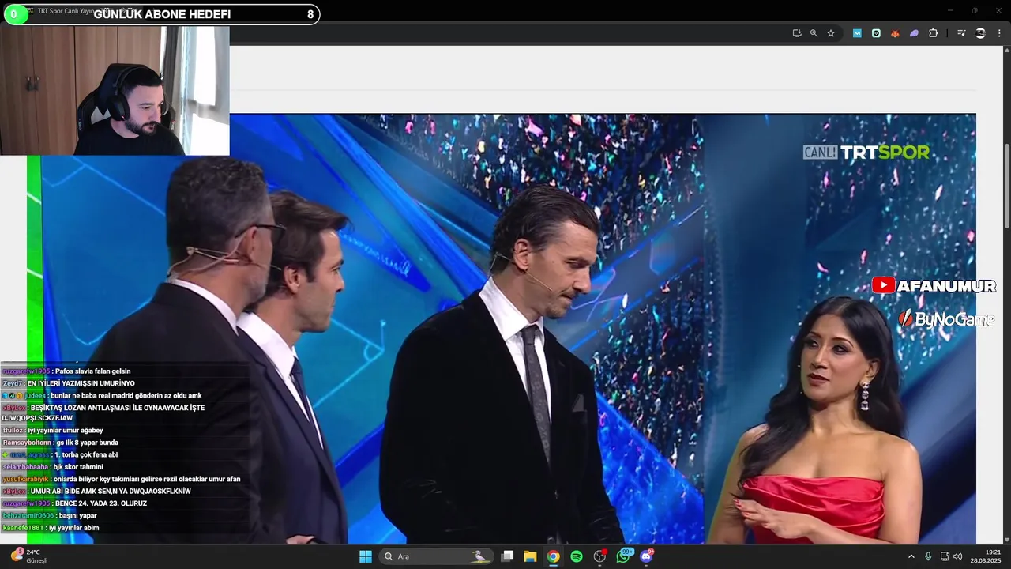Open Discord from the taskbar
Viewport: 1011px width, 569px height.
click(646, 556)
